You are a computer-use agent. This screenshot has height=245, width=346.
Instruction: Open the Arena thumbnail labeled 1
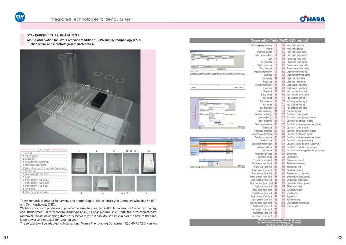point(79,163)
